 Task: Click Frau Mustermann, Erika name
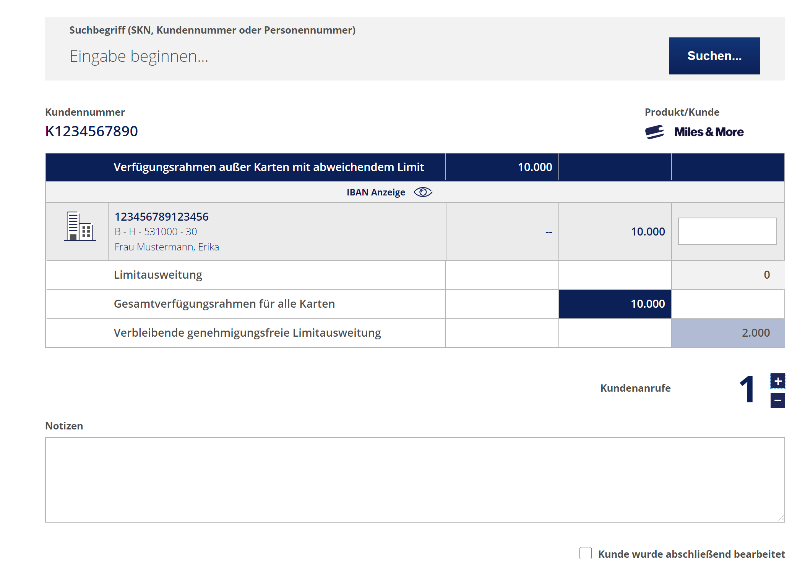[167, 247]
